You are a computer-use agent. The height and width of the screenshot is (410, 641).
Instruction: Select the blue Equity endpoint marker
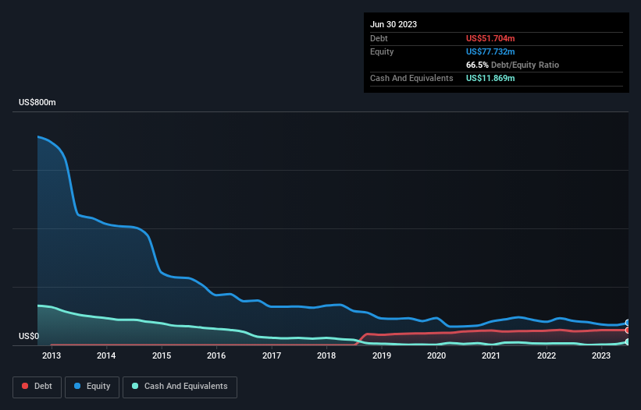pos(628,323)
